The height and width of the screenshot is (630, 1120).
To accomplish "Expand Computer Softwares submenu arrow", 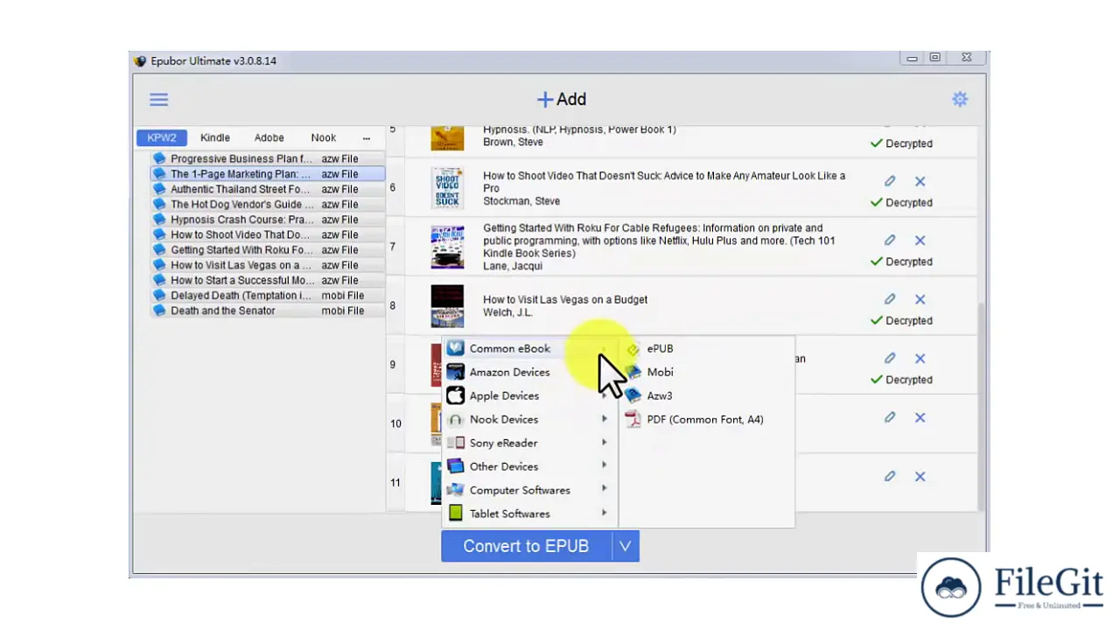I will point(604,490).
